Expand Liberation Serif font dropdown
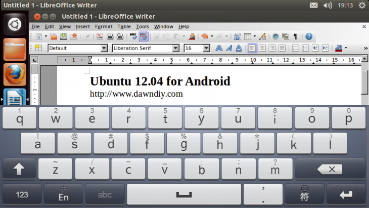Screen dimensions: 369x208 tap(175, 48)
